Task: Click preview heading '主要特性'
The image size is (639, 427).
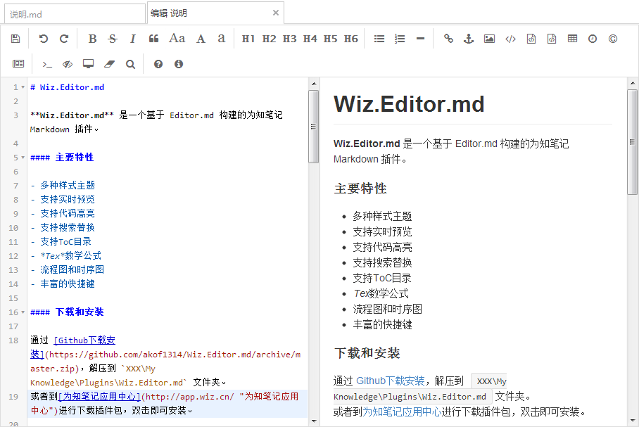Action: pos(360,189)
